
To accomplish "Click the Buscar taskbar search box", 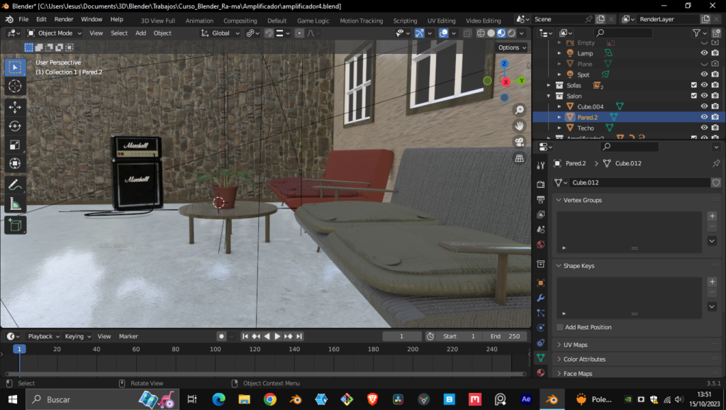I will click(102, 399).
